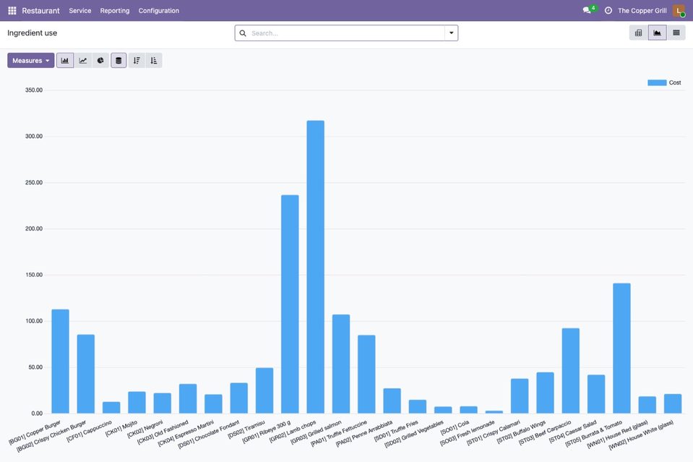The height and width of the screenshot is (462, 693).
Task: Select the Tiramisu bar
Action: point(264,391)
